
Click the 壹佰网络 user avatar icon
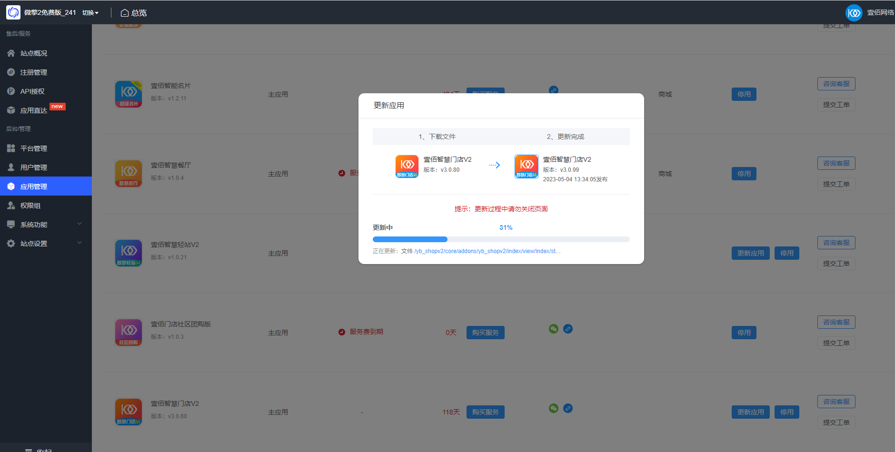(854, 12)
